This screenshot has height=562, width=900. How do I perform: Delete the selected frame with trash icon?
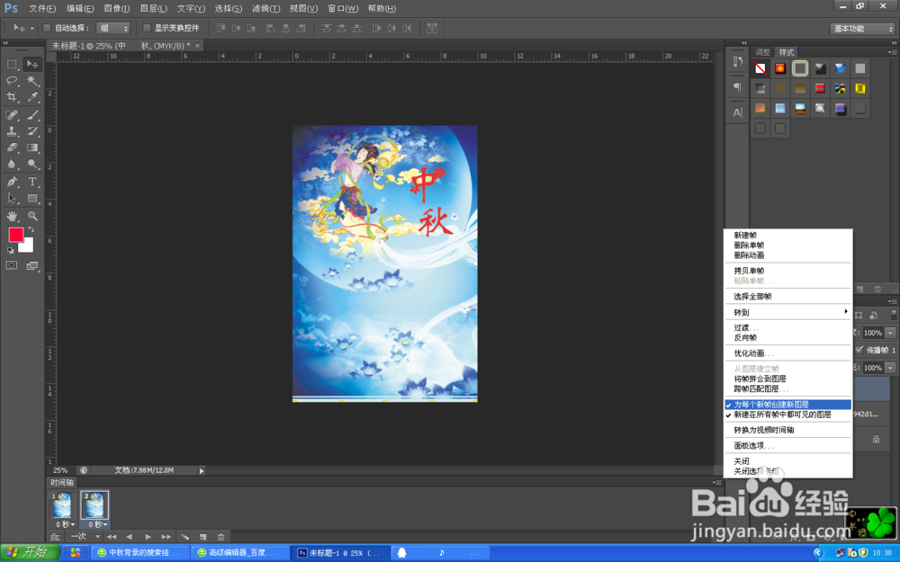pos(221,537)
